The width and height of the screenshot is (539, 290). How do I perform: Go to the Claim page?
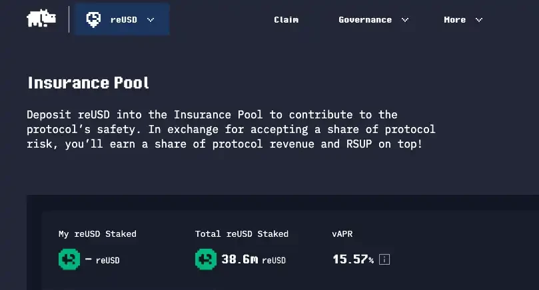(286, 20)
